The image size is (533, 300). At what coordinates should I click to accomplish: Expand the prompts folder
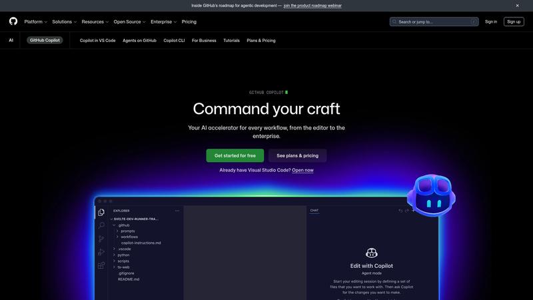point(127,231)
